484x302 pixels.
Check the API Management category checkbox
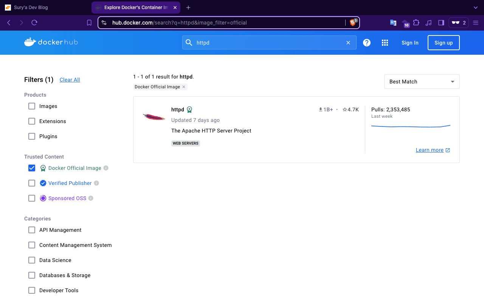point(32,230)
